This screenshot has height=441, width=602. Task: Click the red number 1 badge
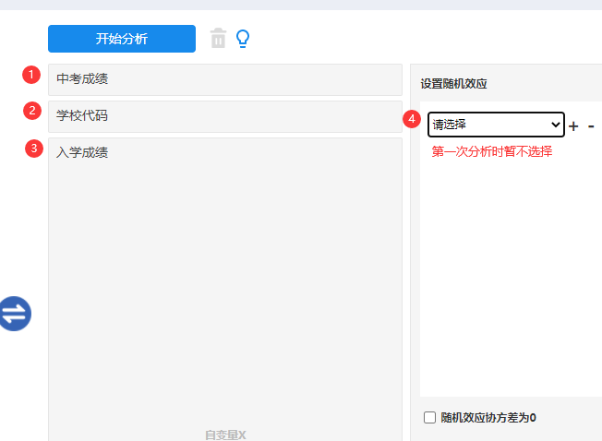pos(32,74)
